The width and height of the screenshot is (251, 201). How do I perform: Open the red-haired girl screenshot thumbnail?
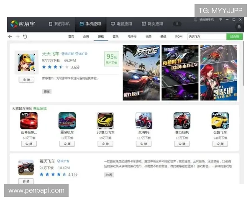[x=219, y=73]
